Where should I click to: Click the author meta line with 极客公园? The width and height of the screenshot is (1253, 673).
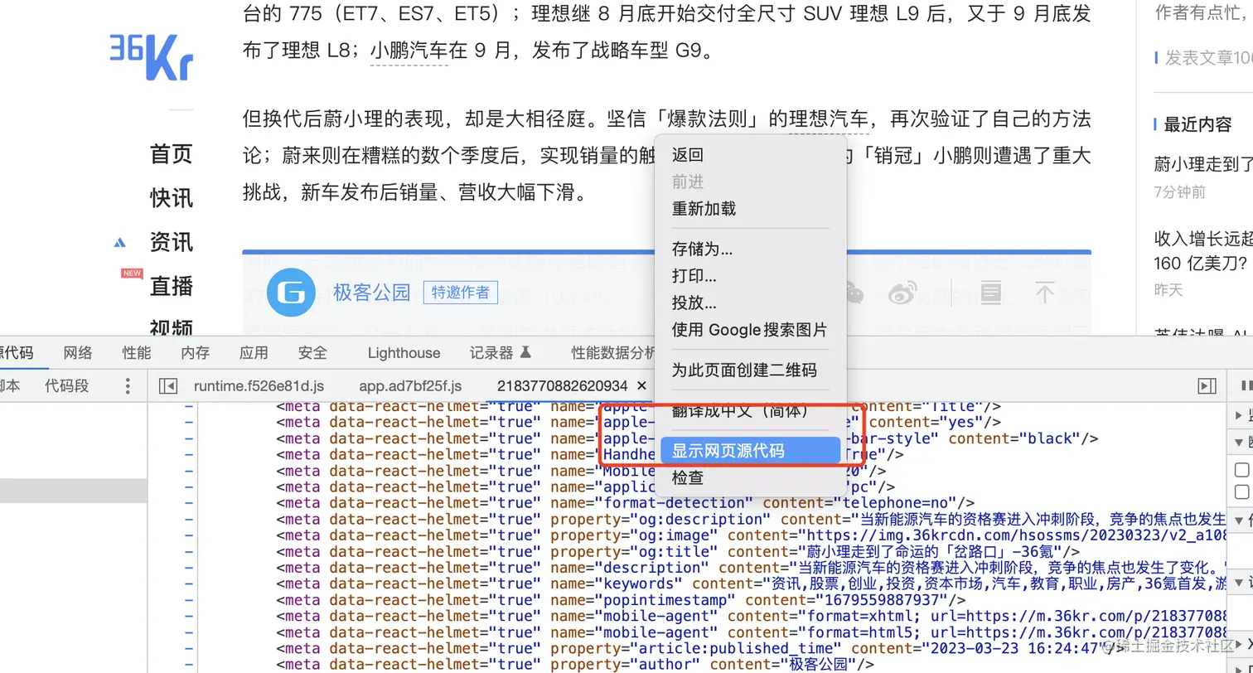click(576, 665)
